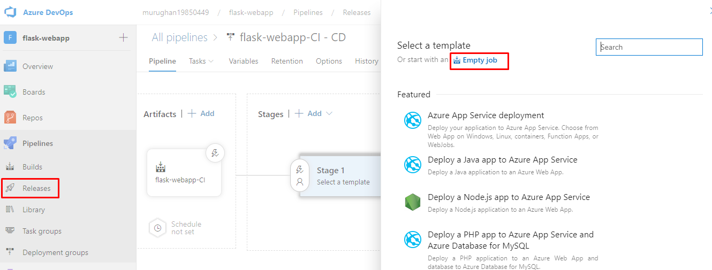Open Repos in the sidebar
Viewport: 712px width, 270px height.
point(33,118)
